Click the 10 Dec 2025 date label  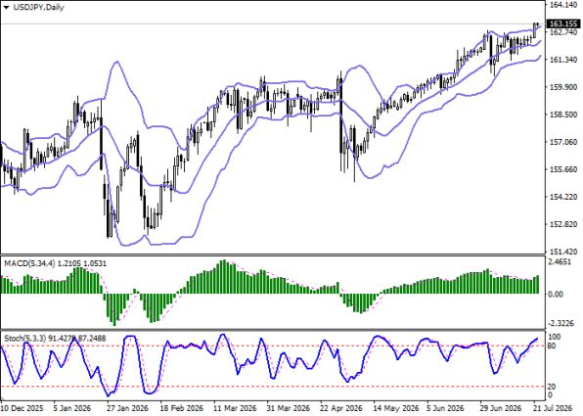tap(22, 408)
